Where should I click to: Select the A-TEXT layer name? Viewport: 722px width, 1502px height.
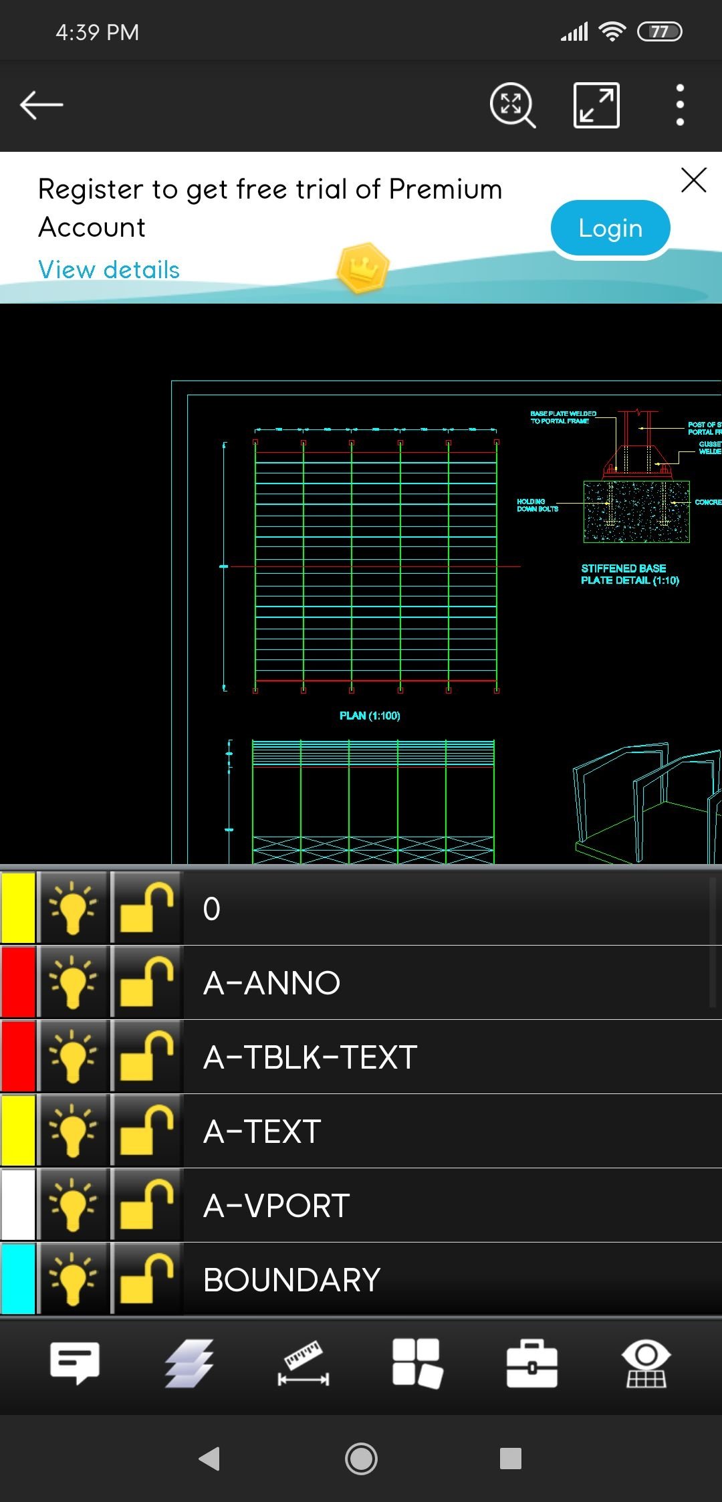pos(262,1132)
